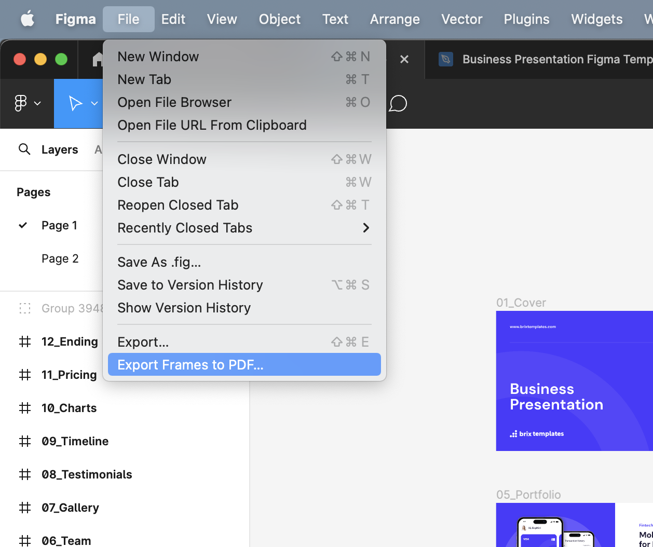653x547 pixels.
Task: Click the 05_Portfolio slide thumbnail
Action: (x=575, y=525)
